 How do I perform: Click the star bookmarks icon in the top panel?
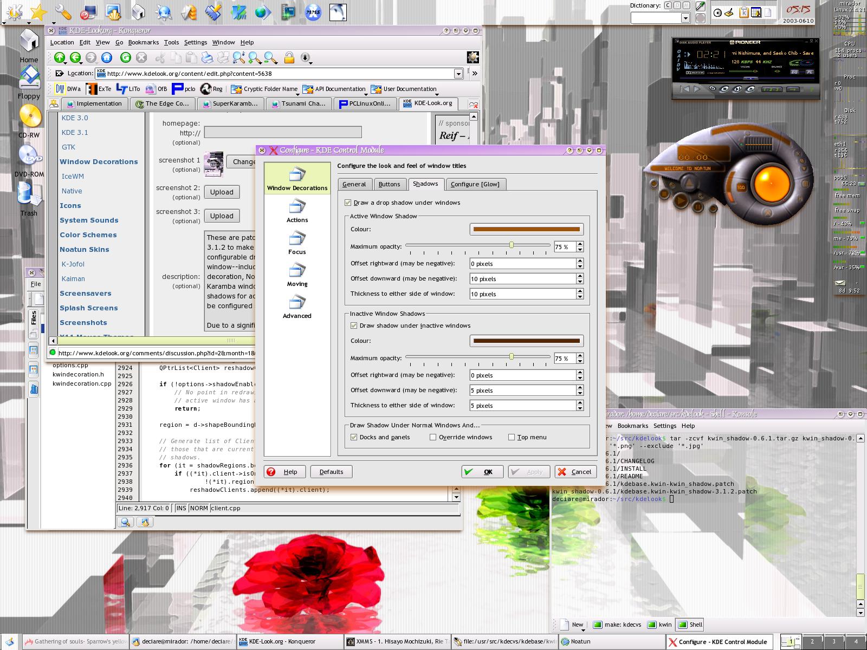coord(38,12)
